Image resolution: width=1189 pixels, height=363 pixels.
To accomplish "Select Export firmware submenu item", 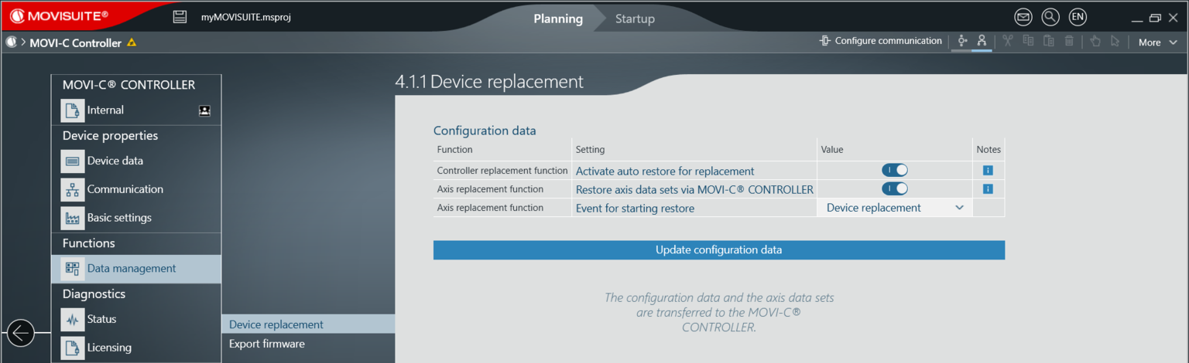I will [267, 344].
